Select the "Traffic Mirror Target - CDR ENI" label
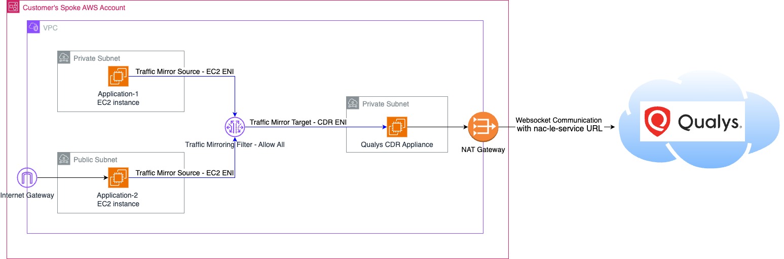Screen dimensions: 784x259 pos(298,122)
